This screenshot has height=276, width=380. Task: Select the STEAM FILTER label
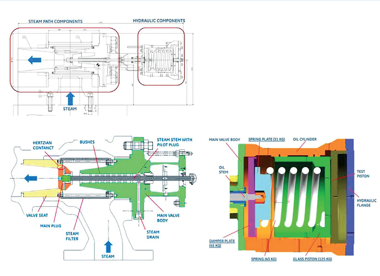[72, 236]
